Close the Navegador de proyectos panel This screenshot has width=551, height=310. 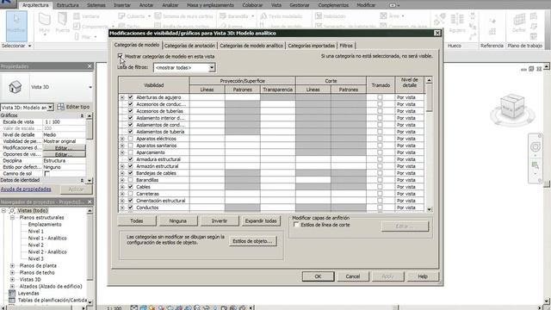[x=90, y=201]
